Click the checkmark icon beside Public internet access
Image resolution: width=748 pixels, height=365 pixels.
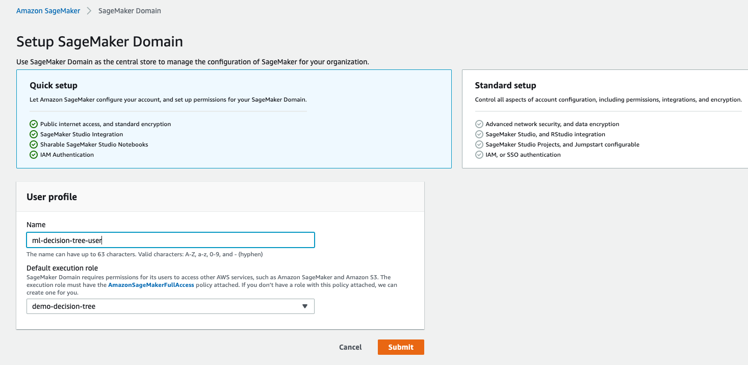coord(34,124)
